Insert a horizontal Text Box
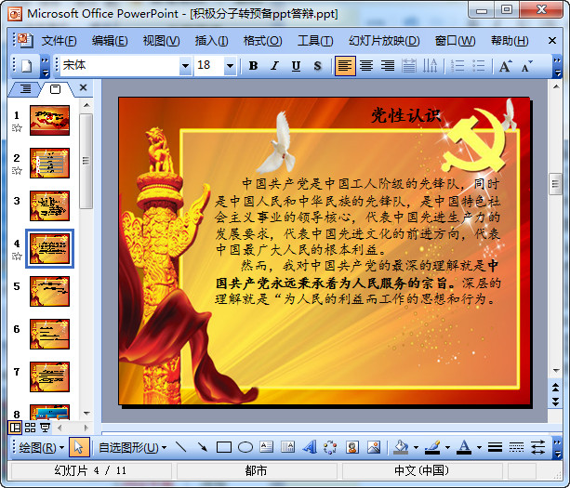Image resolution: width=570 pixels, height=488 pixels. (267, 447)
